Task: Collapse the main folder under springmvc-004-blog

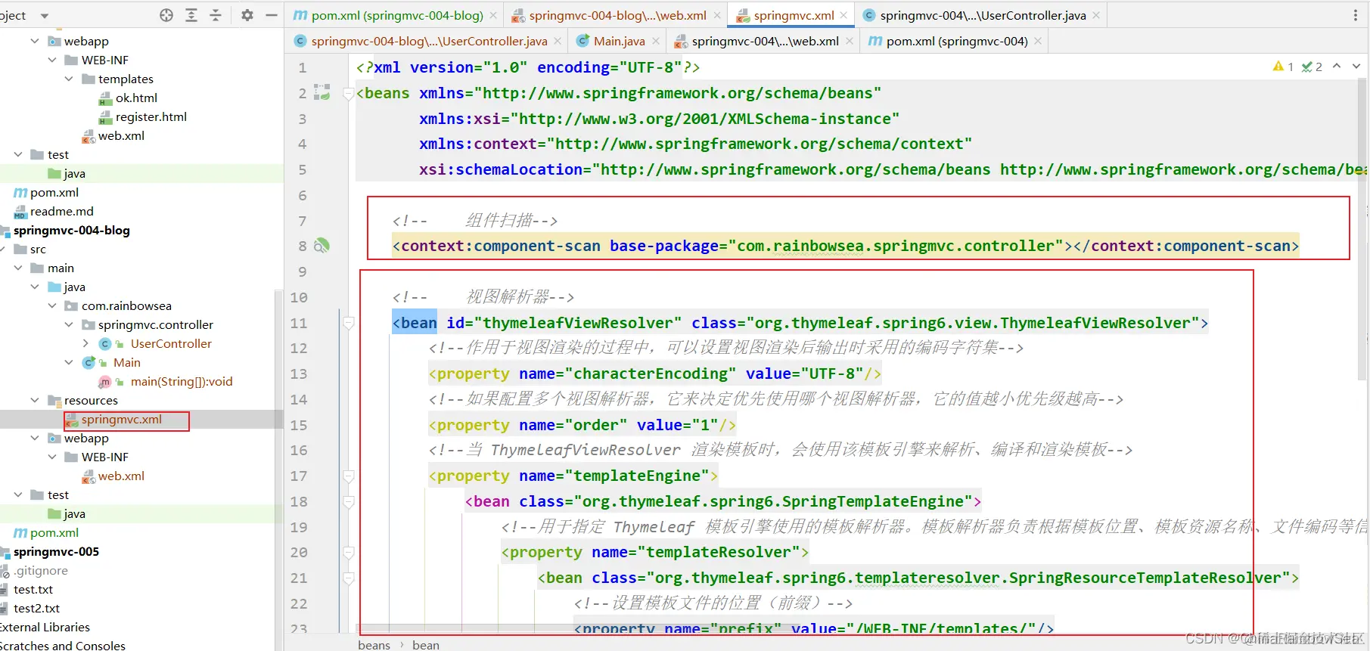Action: [x=18, y=268]
